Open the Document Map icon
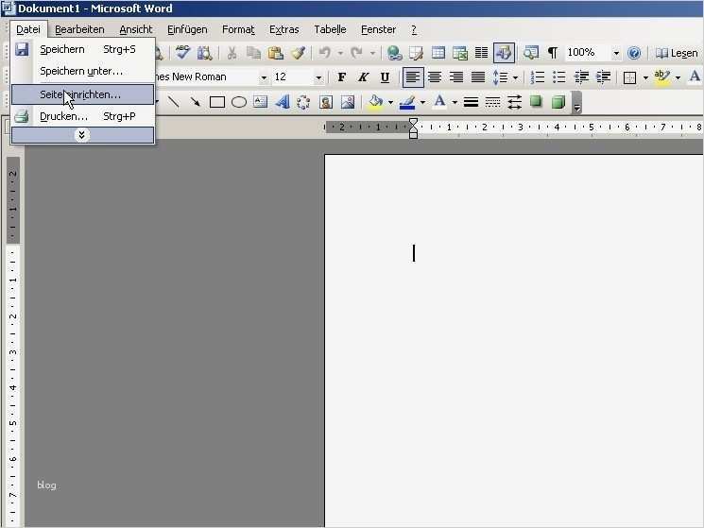Image resolution: width=704 pixels, height=528 pixels. pos(531,53)
